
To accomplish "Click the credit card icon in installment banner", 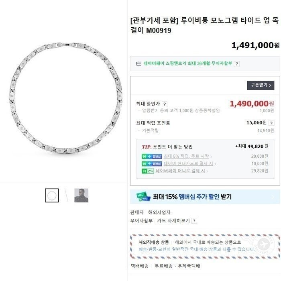I will [139, 63].
